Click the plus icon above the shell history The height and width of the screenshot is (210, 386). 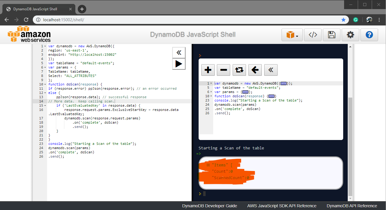pyautogui.click(x=208, y=70)
